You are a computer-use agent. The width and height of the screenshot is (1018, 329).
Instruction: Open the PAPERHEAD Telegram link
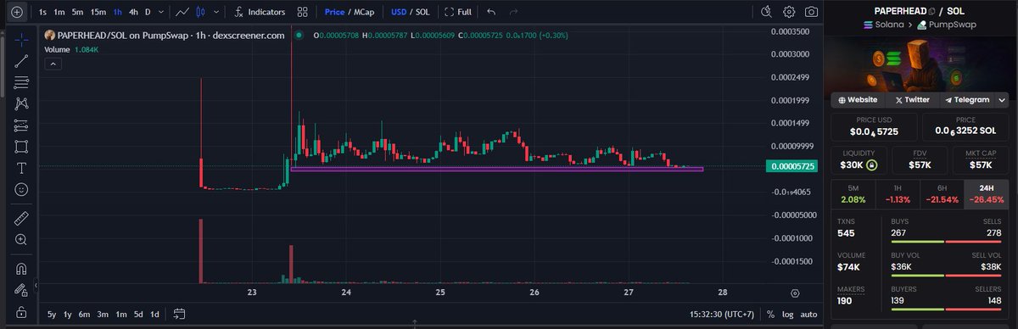point(966,99)
